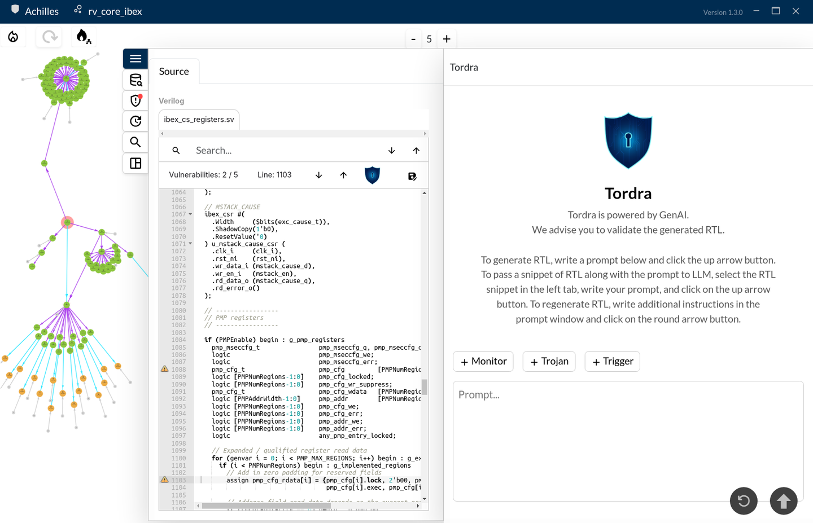Screen dimensions: 813x523
Task: Click the small Tordra shield icon in the source toolbar
Action: (x=372, y=175)
